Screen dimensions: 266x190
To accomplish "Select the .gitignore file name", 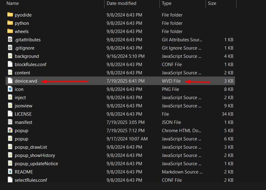I will coord(25,48).
